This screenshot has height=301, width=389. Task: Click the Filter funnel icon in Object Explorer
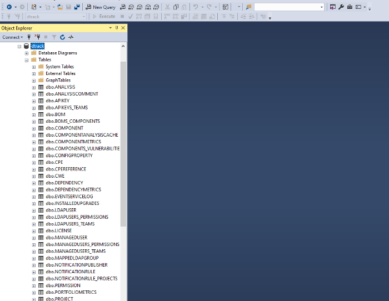click(54, 37)
